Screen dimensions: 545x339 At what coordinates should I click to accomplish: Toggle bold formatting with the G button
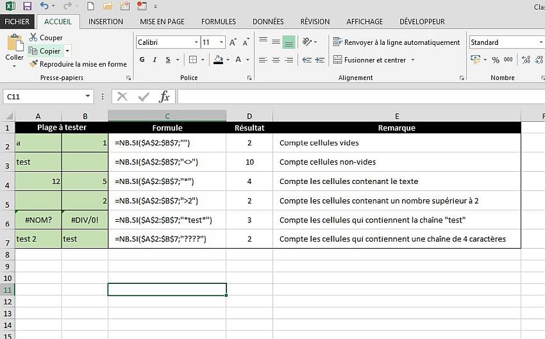142,60
